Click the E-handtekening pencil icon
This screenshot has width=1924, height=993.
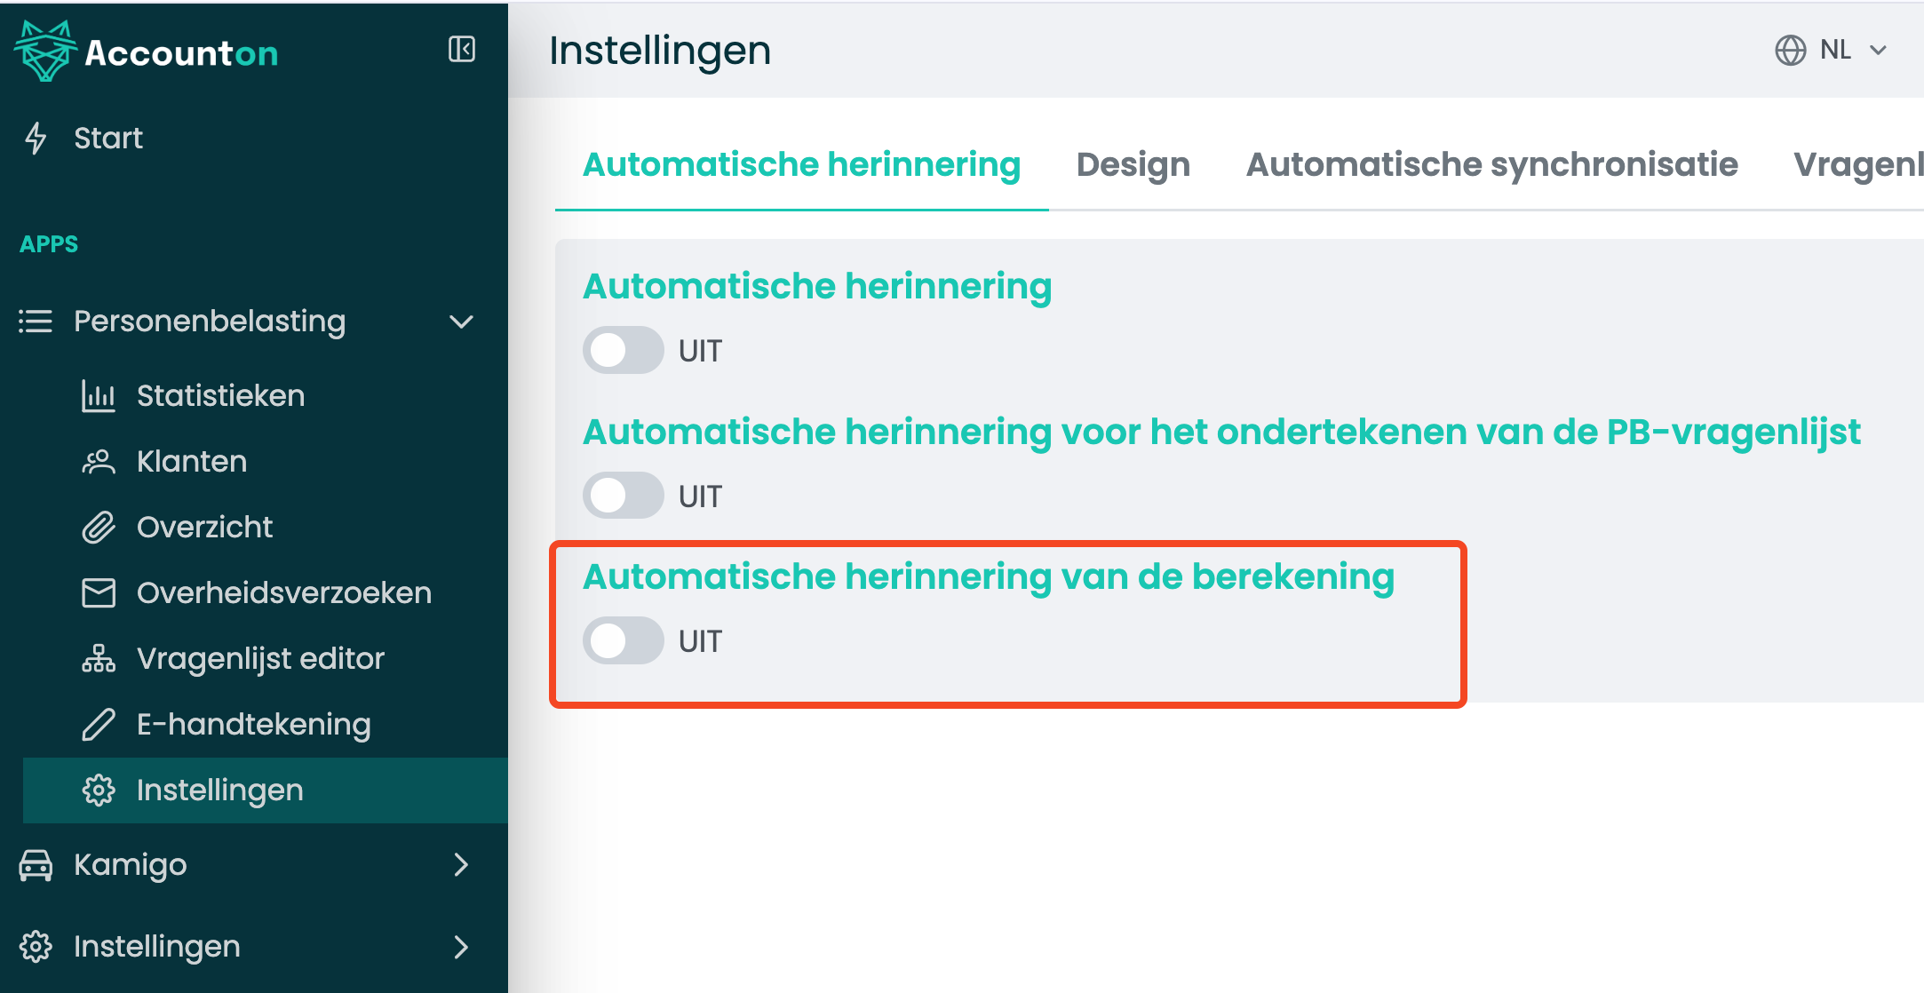point(98,724)
